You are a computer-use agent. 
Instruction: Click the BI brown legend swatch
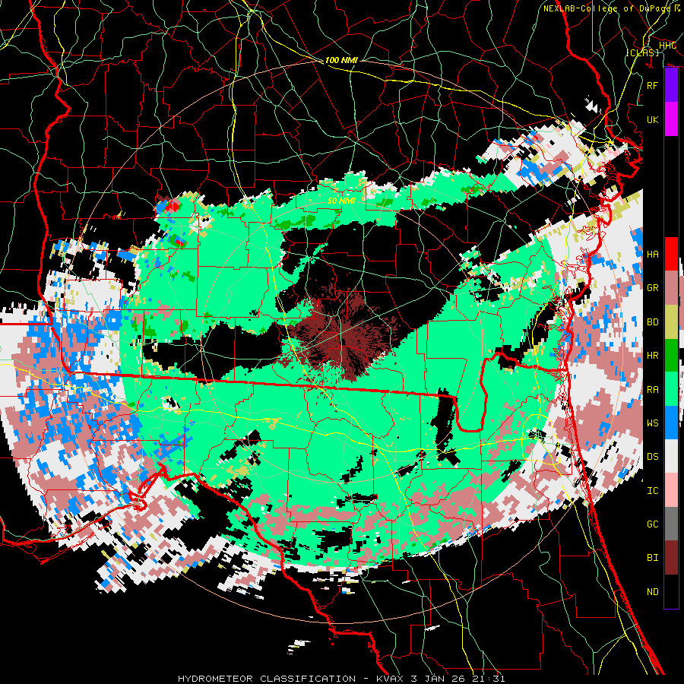click(671, 558)
